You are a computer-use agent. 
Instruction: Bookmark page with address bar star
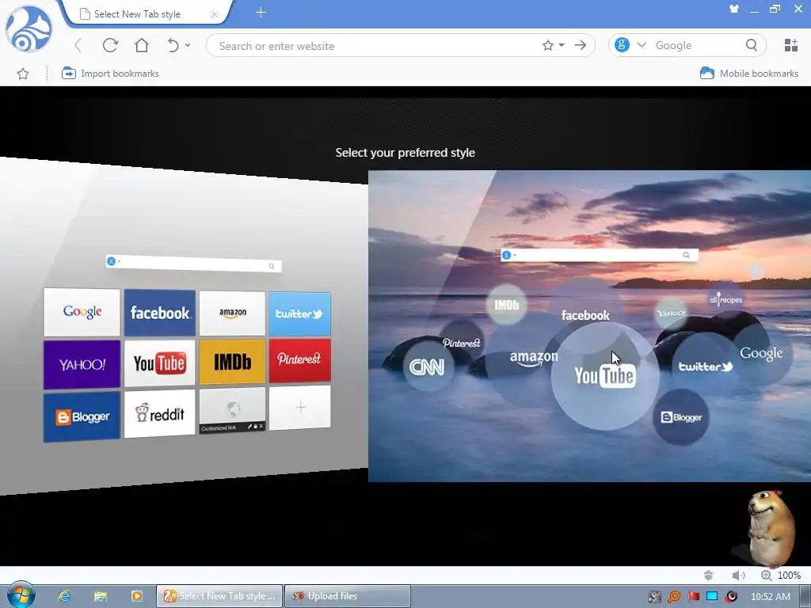click(548, 45)
